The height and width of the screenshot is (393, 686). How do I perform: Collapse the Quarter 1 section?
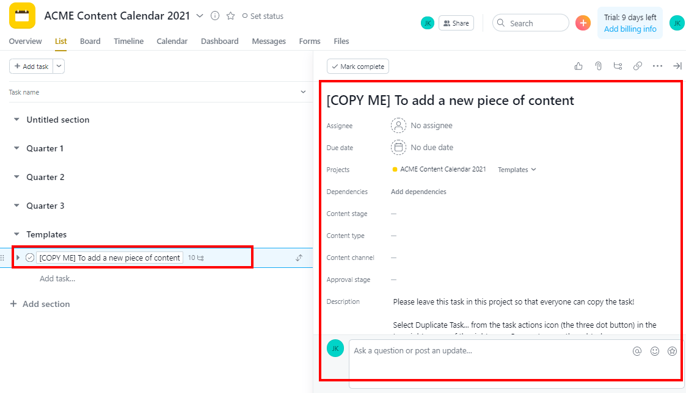(16, 148)
